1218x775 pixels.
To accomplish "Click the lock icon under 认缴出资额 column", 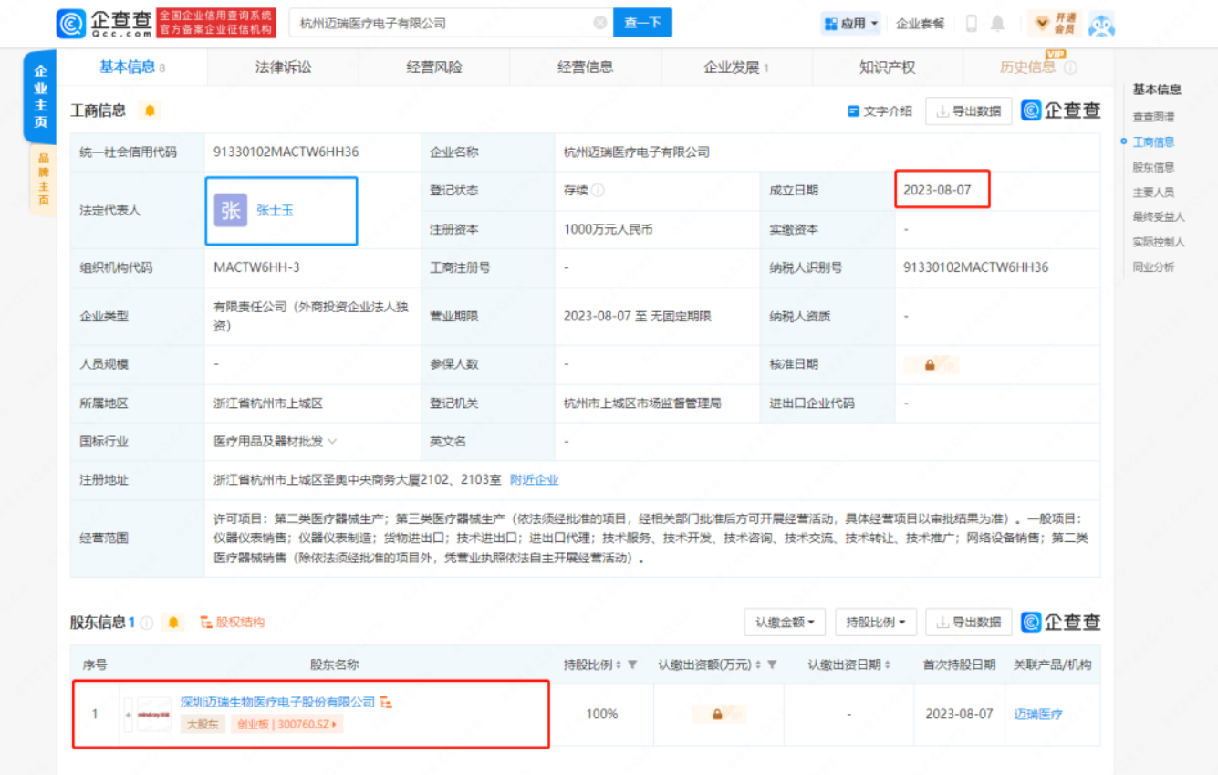I will 717,714.
